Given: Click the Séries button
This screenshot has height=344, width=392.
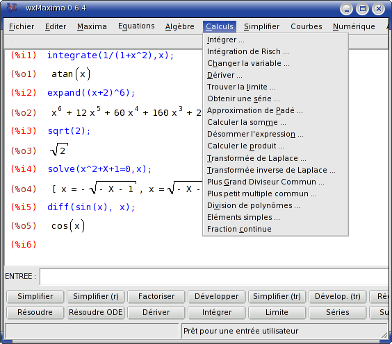Looking at the screenshot, I should [x=338, y=312].
